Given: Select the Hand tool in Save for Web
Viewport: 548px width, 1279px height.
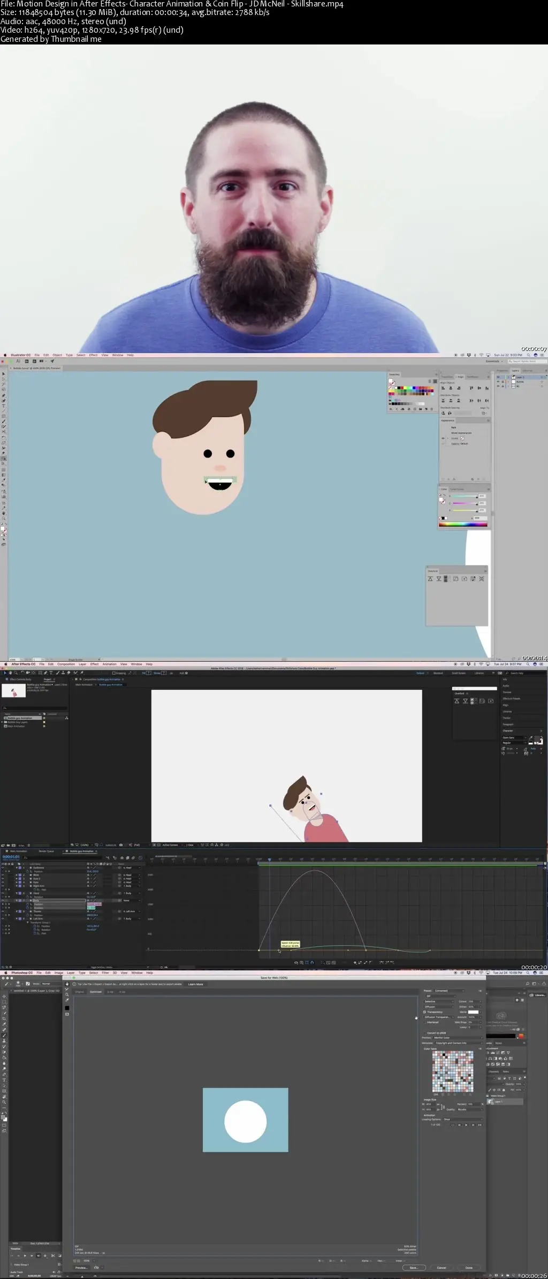Looking at the screenshot, I should click(67, 984).
